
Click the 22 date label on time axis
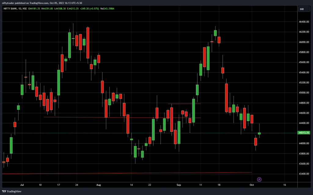[x=150, y=185]
